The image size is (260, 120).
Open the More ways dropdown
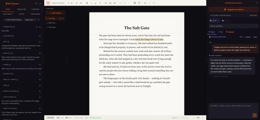click(x=30, y=20)
